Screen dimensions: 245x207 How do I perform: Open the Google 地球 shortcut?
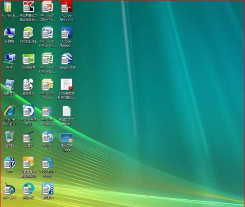67,59
